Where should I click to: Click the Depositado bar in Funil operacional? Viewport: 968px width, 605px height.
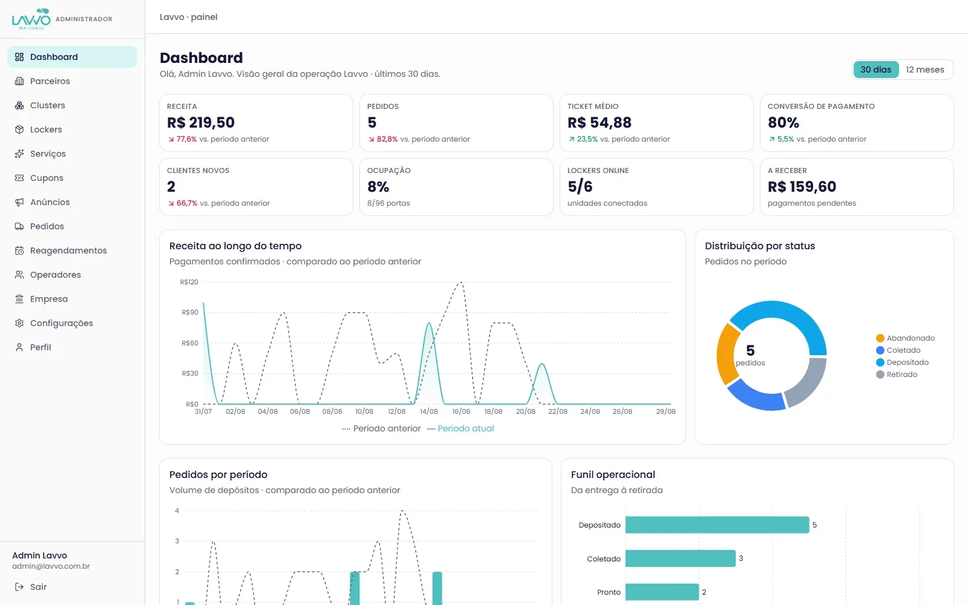pos(717,525)
